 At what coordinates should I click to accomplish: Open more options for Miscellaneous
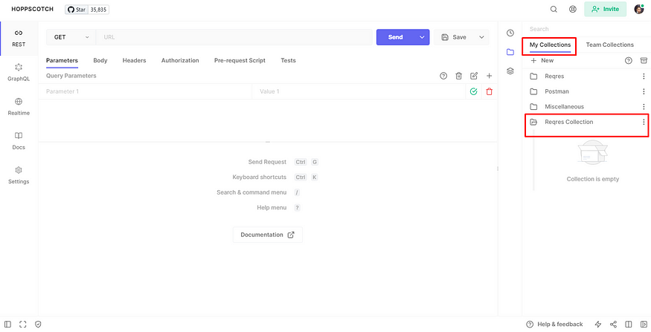(x=644, y=107)
